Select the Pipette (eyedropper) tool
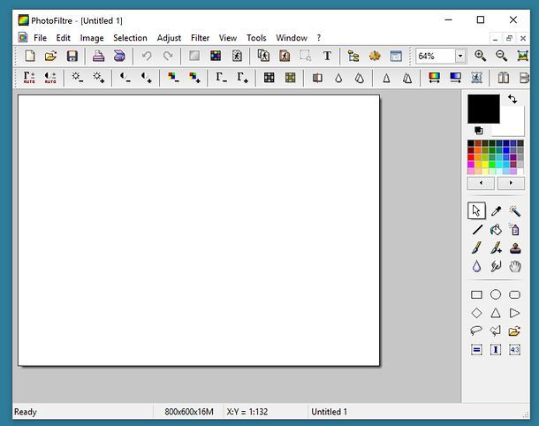Viewport: 539px width, 426px height. click(x=496, y=210)
